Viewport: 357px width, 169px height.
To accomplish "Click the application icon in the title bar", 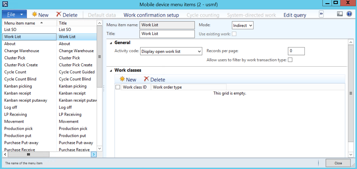I will 5,4.
